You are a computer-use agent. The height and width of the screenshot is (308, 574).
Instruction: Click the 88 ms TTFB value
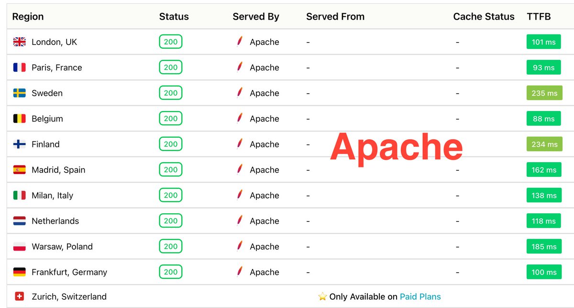click(x=544, y=119)
